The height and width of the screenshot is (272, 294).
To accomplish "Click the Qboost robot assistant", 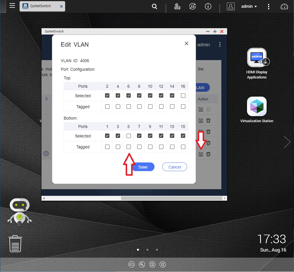I will [20, 212].
